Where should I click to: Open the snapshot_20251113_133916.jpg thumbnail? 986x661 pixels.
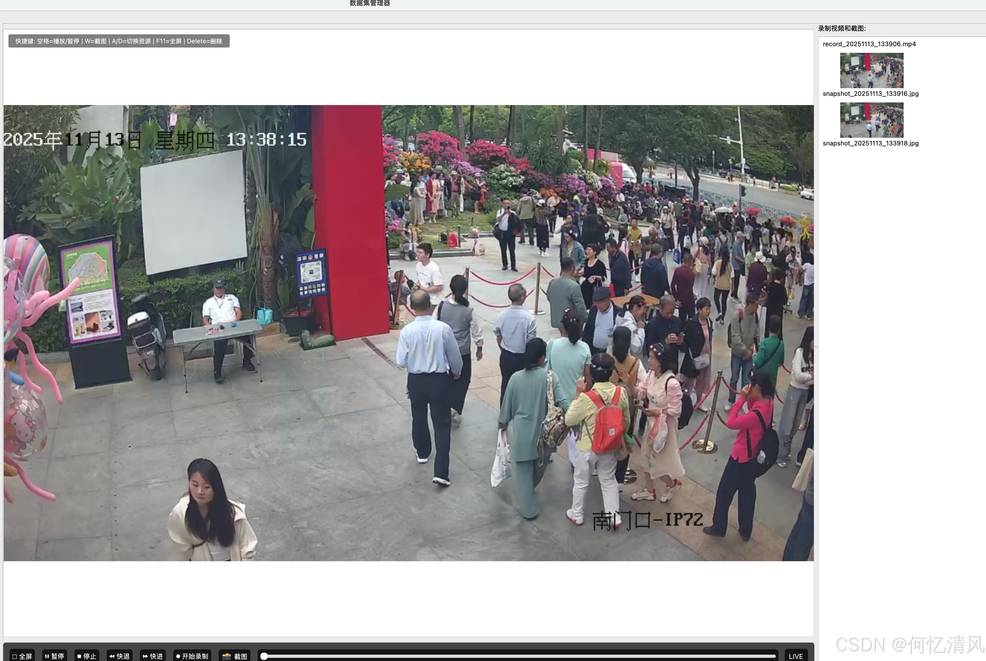[871, 70]
